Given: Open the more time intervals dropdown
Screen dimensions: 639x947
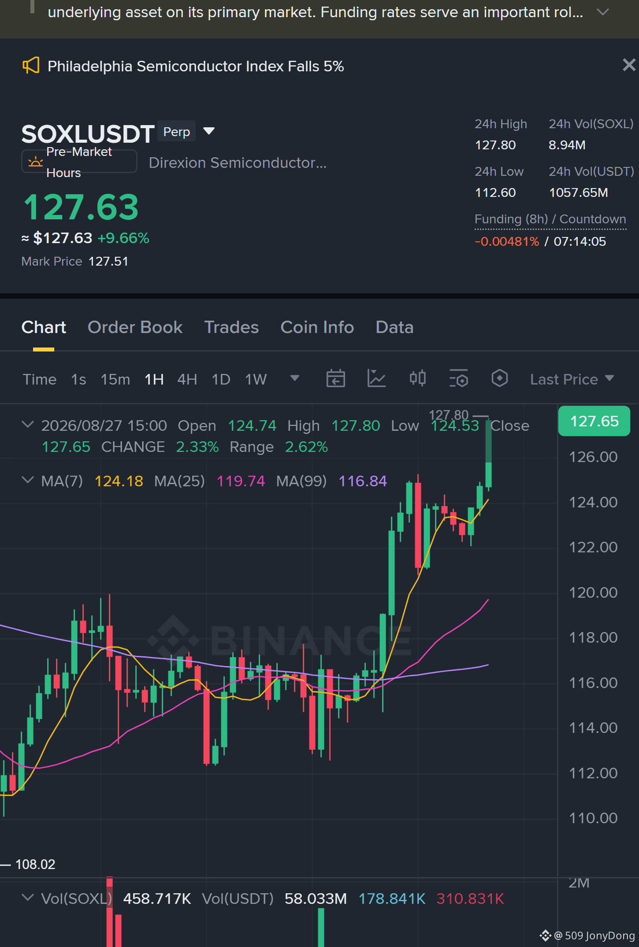Looking at the screenshot, I should (295, 378).
